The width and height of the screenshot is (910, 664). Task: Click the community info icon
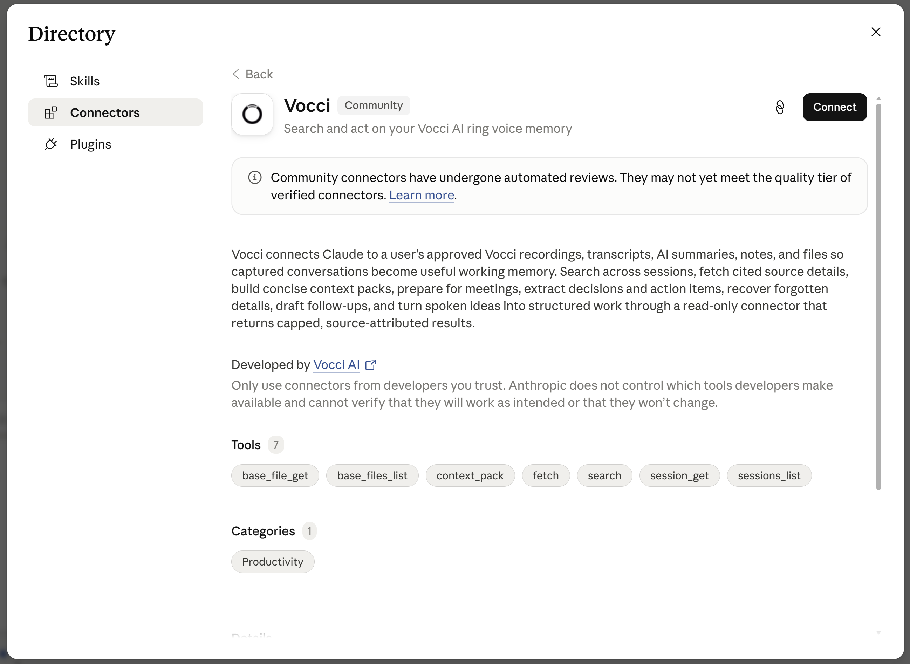coord(255,177)
